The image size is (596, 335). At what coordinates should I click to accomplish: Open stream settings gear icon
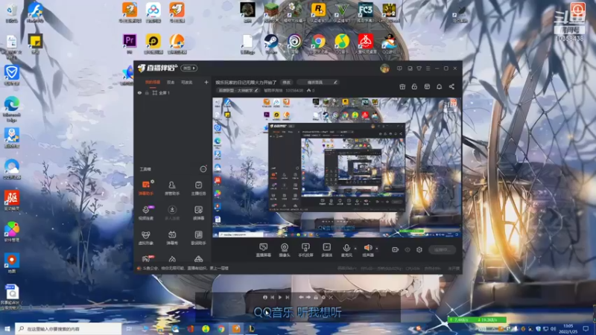coord(419,249)
